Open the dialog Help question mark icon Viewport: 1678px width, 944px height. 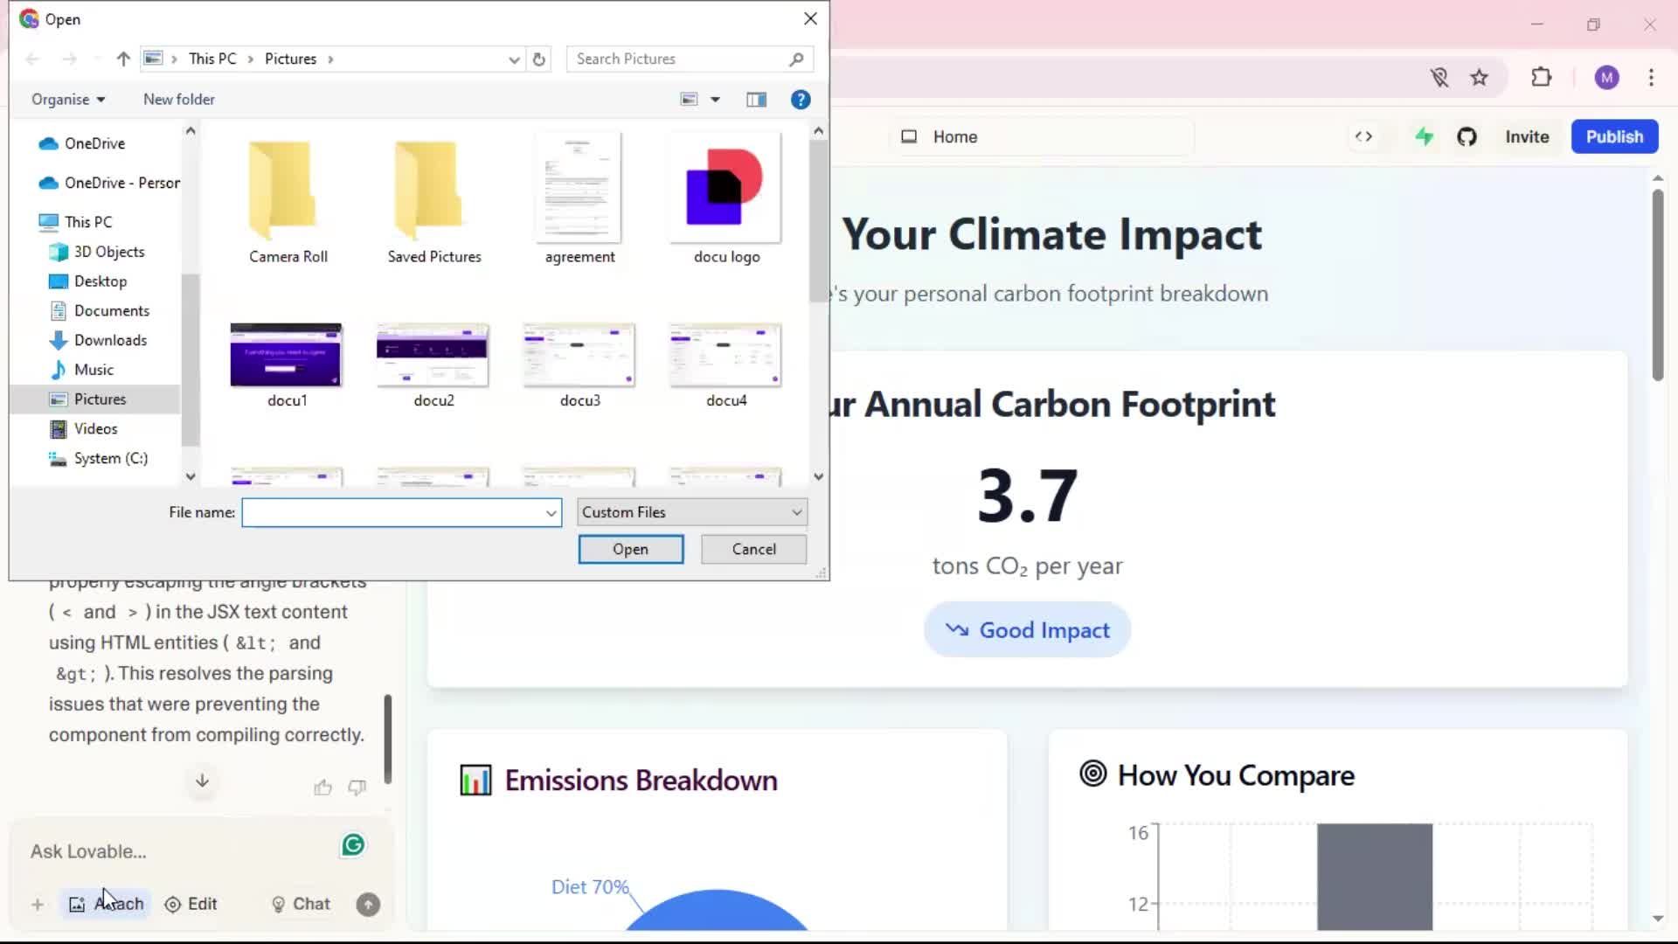tap(801, 100)
